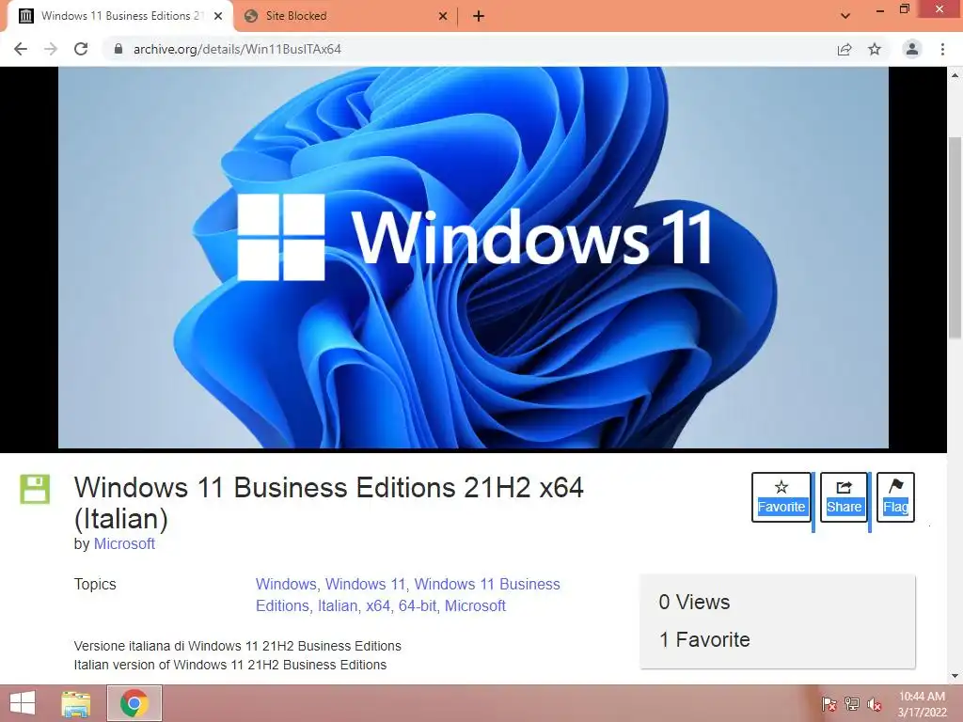Open the Windows Start menu
963x722 pixels.
(23, 703)
